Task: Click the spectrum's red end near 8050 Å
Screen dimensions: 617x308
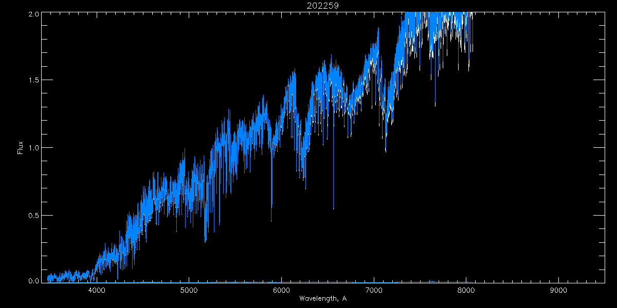Action: [x=471, y=49]
